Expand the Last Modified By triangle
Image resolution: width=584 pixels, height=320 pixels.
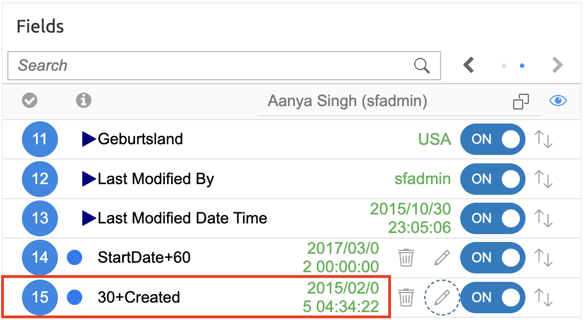click(x=89, y=179)
